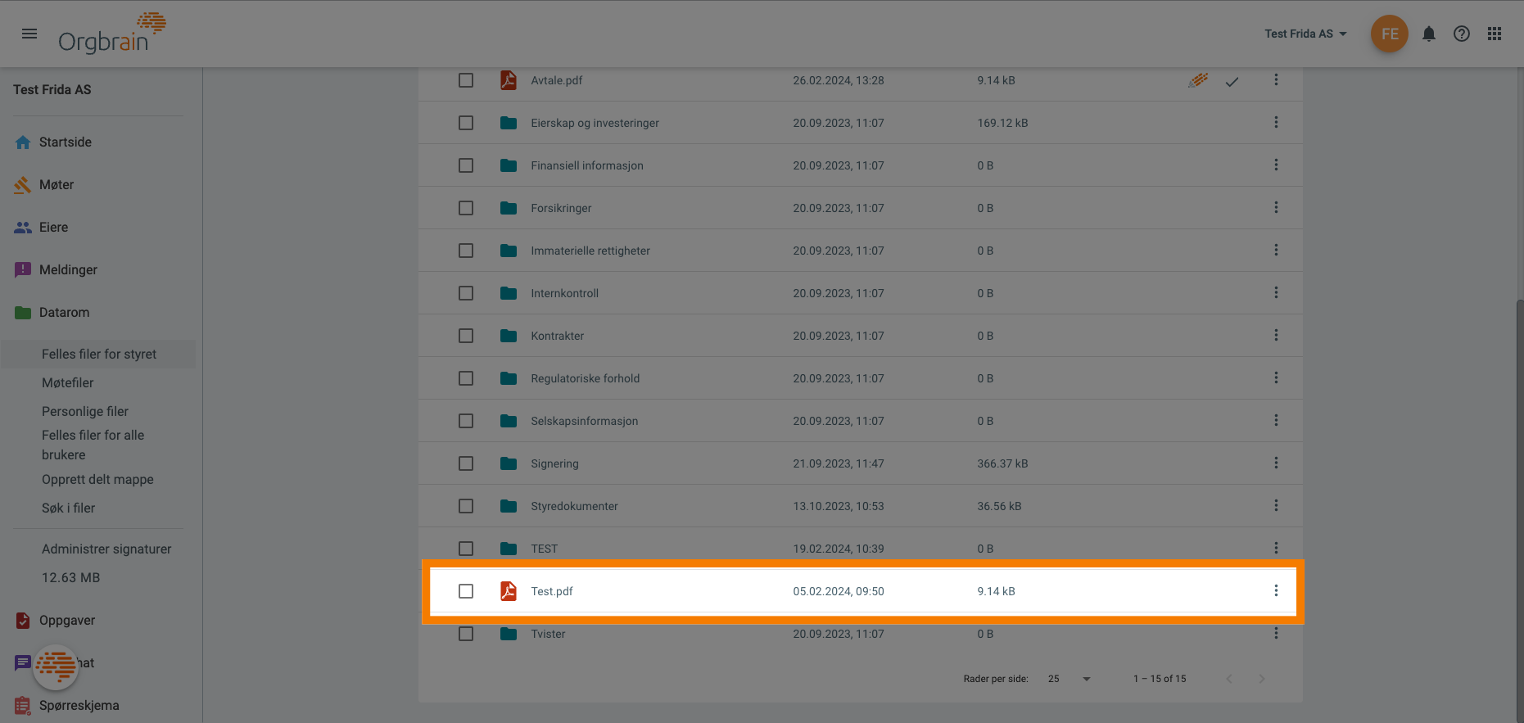Open the three-dot menu for Eierskap og investeringer

pos(1276,122)
